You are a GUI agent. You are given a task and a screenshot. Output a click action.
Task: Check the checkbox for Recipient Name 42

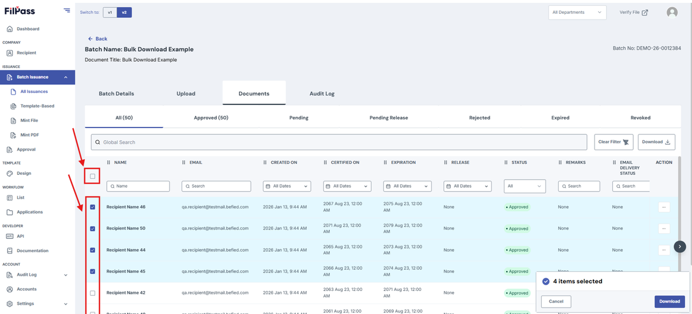tap(92, 293)
